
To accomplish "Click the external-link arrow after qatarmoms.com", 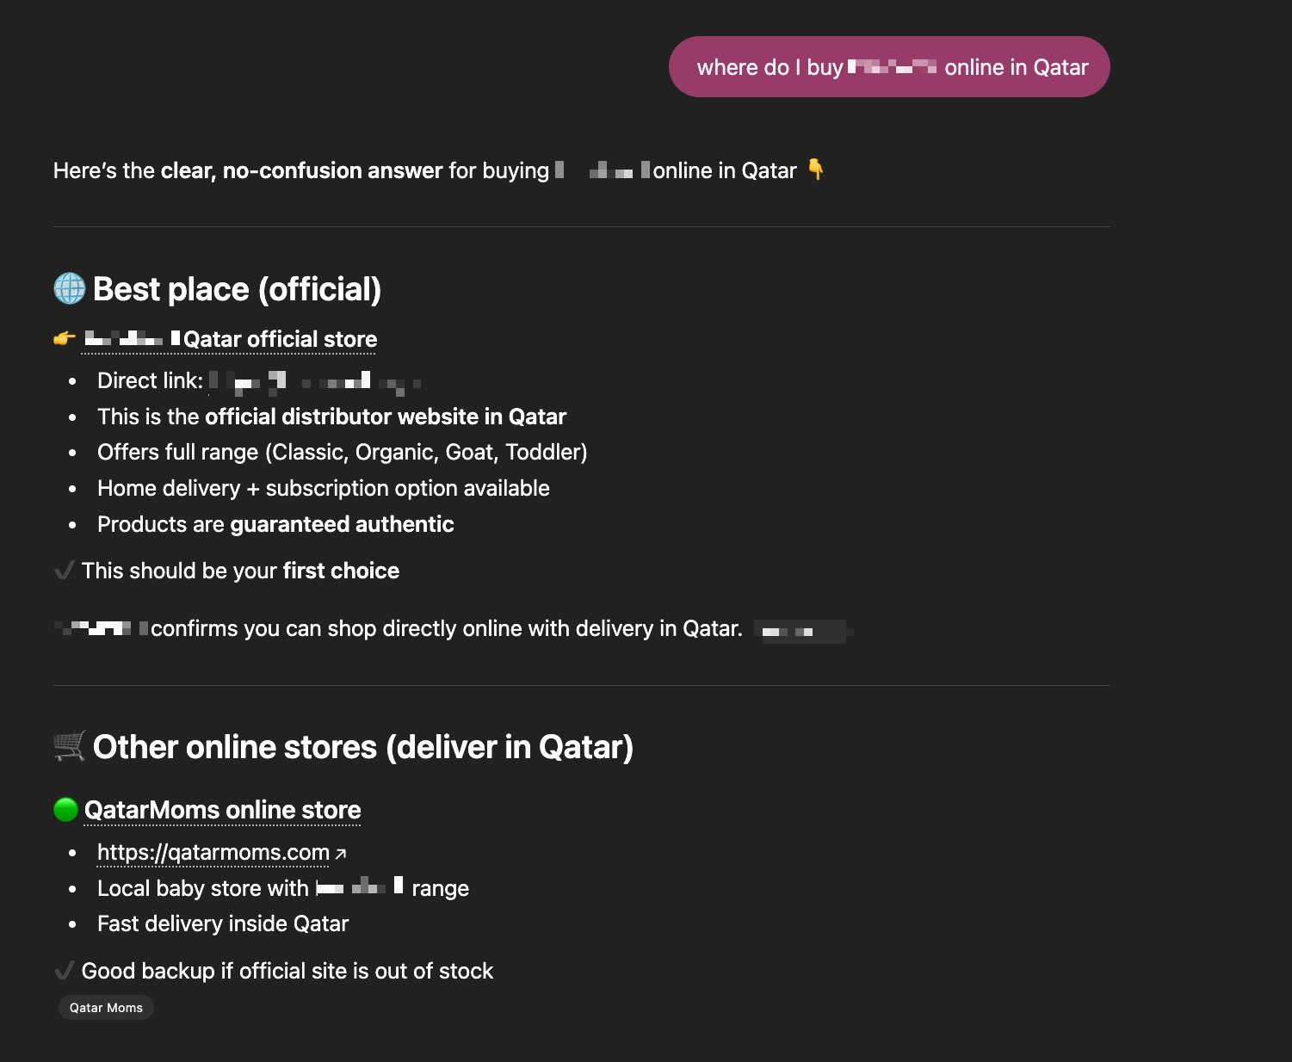I will click(x=341, y=854).
